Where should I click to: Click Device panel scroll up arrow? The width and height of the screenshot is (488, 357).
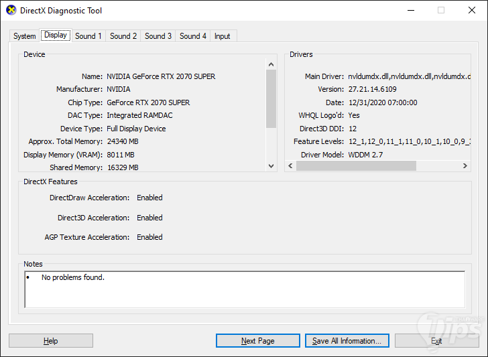click(271, 64)
